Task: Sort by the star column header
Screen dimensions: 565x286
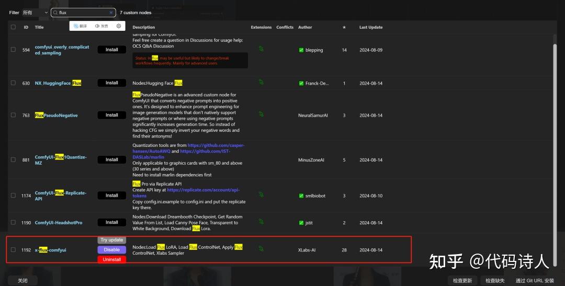Action: click(344, 27)
